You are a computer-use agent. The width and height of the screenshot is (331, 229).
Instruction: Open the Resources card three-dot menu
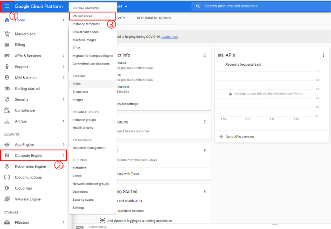tap(205, 122)
